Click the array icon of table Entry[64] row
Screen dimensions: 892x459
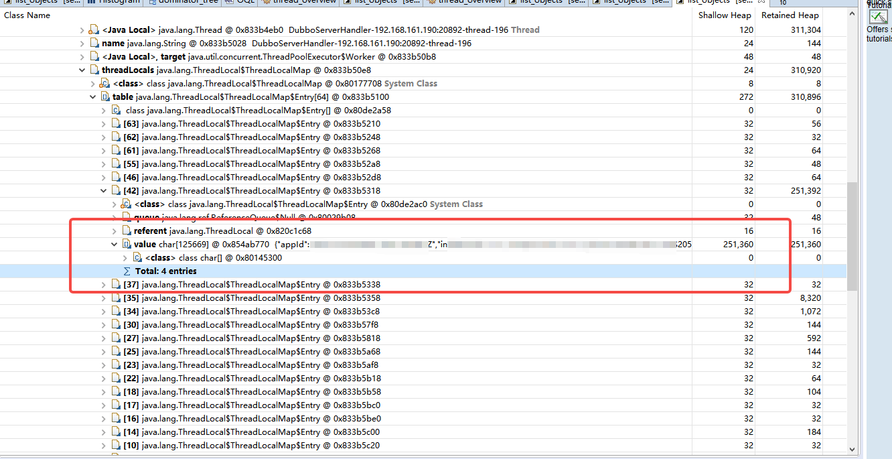104,97
